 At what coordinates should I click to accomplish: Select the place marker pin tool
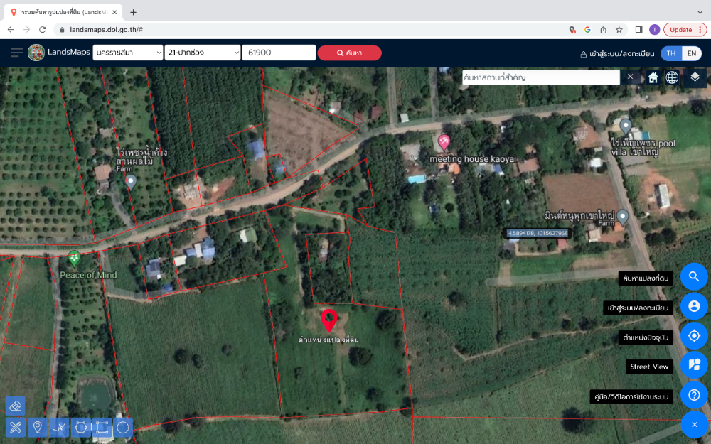tap(37, 427)
